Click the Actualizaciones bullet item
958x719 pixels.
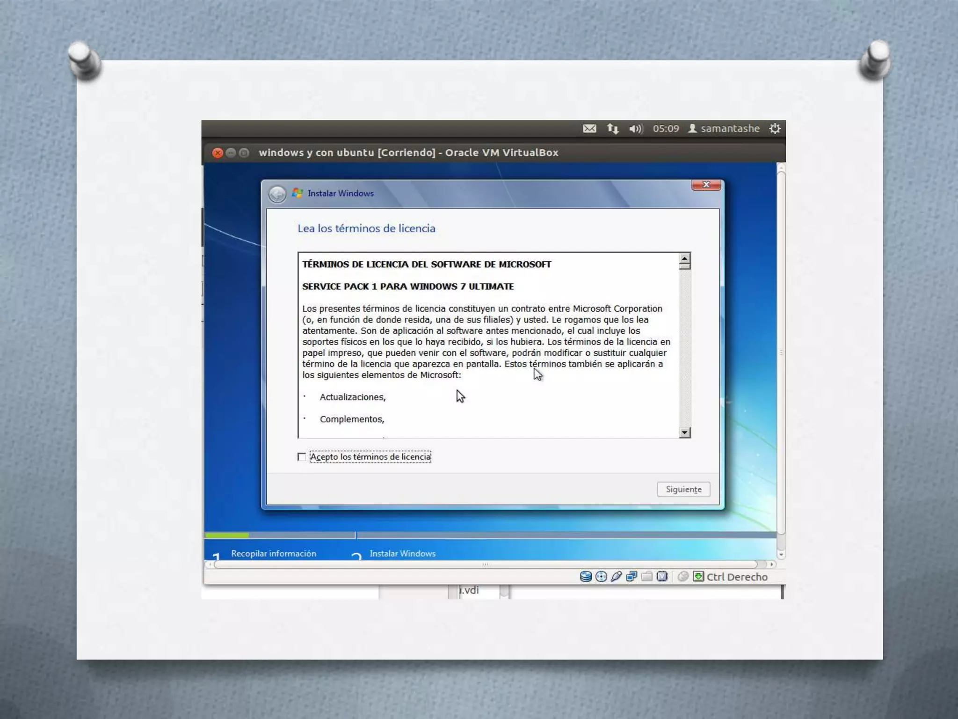point(353,397)
